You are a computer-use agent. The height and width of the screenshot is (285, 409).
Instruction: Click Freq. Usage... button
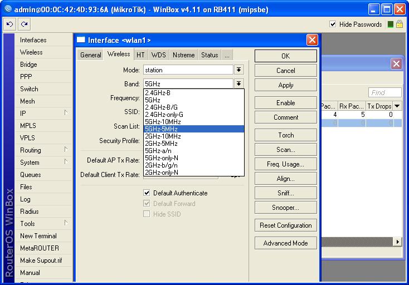click(286, 164)
